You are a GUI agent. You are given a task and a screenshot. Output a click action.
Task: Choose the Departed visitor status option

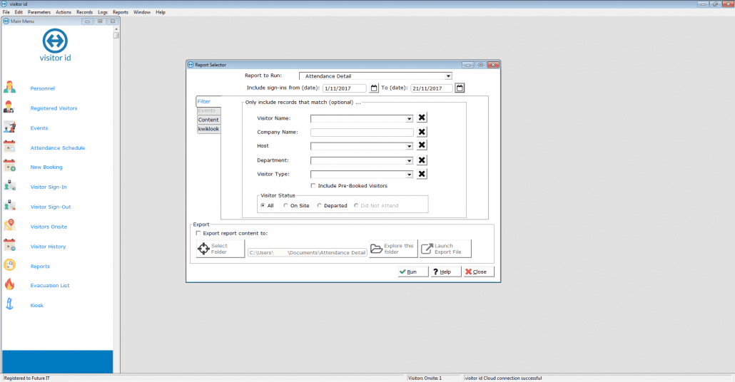[320, 206]
